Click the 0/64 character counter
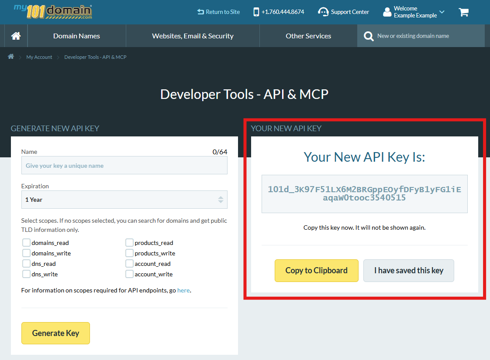The image size is (490, 360). pyautogui.click(x=220, y=152)
